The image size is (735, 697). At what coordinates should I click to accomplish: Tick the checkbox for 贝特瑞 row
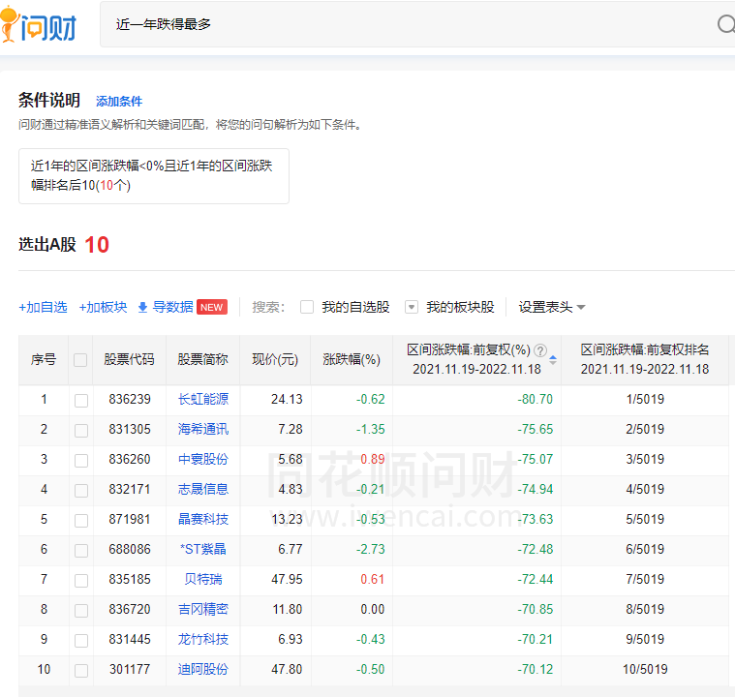point(81,580)
